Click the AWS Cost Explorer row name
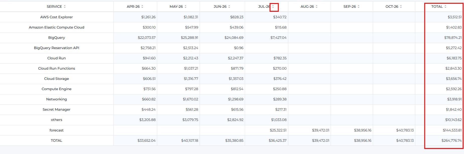The height and width of the screenshot is (154, 464). pyautogui.click(x=56, y=17)
